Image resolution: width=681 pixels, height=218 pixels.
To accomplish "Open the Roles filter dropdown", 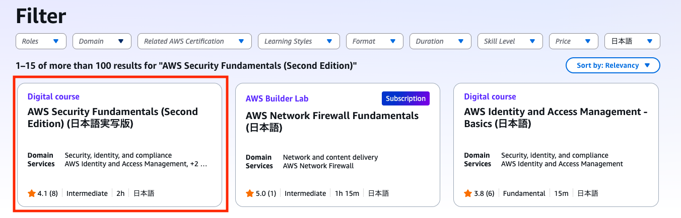I will point(41,41).
